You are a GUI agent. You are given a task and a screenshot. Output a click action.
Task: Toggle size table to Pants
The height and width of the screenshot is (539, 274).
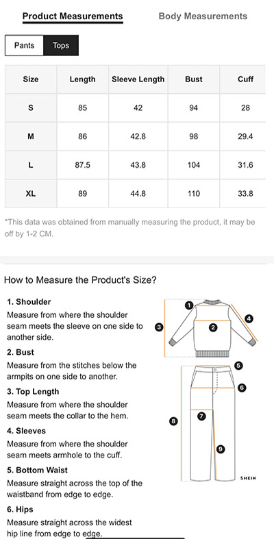24,45
